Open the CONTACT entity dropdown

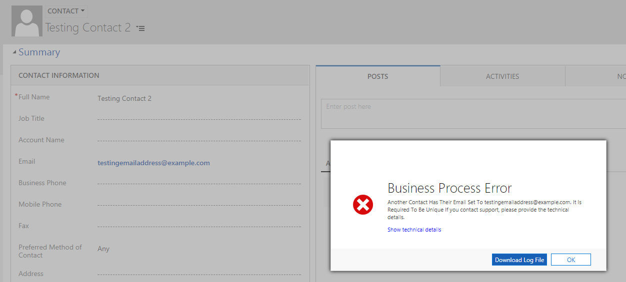pyautogui.click(x=66, y=11)
